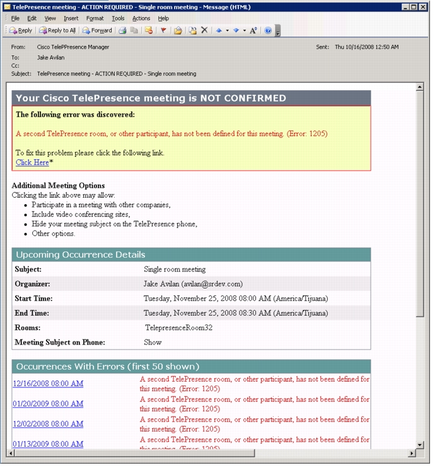442x475 pixels.
Task: Open the 12/16/2008 08:00 AM occurrence link
Action: (48, 384)
